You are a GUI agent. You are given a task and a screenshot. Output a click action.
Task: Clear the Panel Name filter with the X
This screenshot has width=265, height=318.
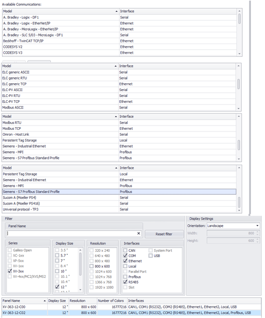139,233
